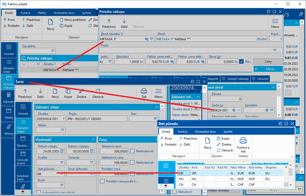Screen dimensions: 306x196
Task: Open Menu in Položka nákupu window
Action: click(x=275, y=23)
